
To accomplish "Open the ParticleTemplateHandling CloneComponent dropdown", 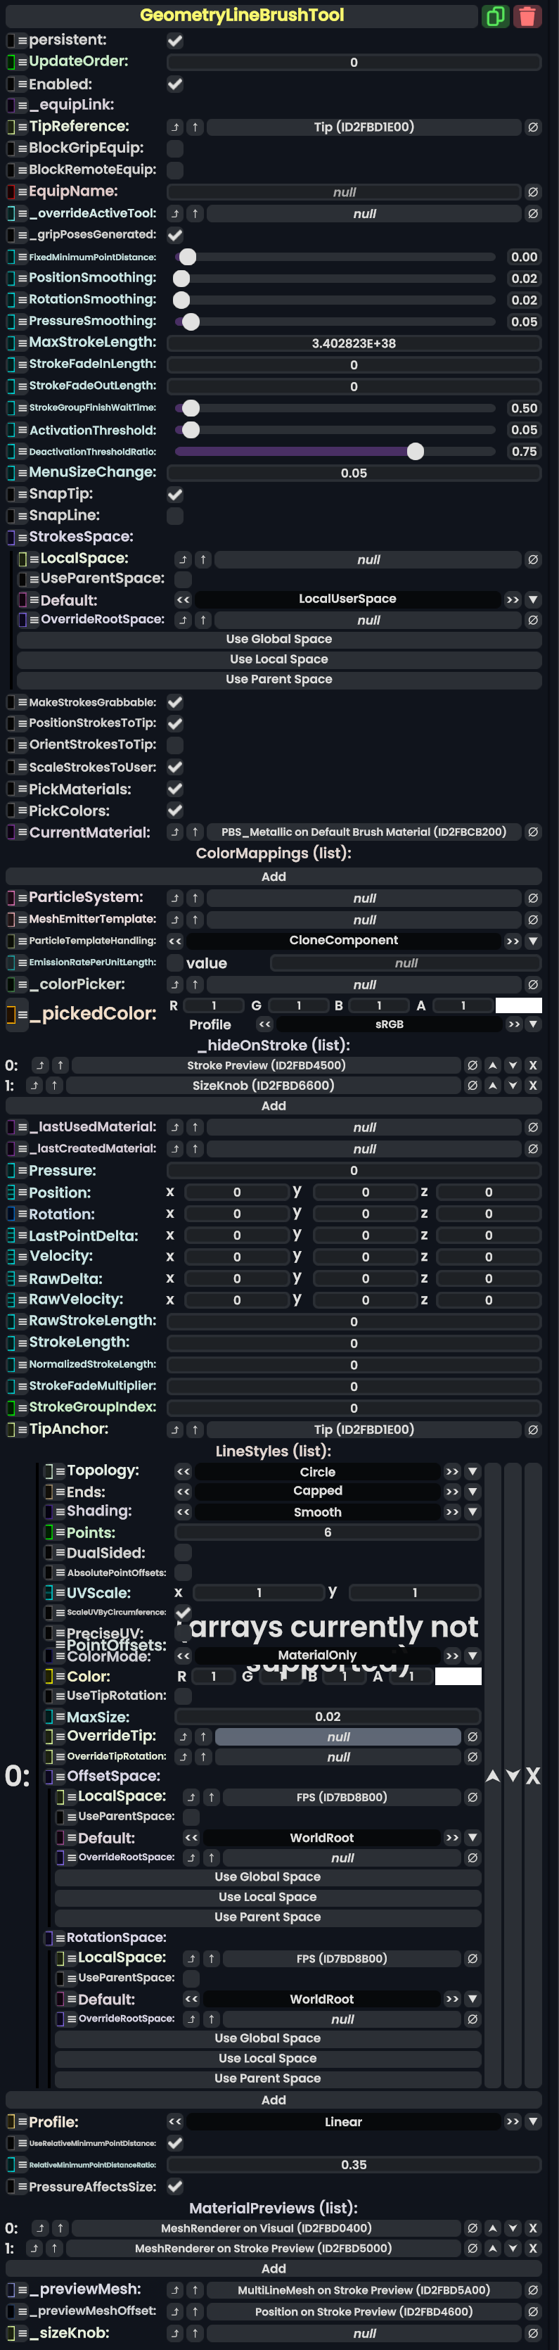I will coord(532,941).
